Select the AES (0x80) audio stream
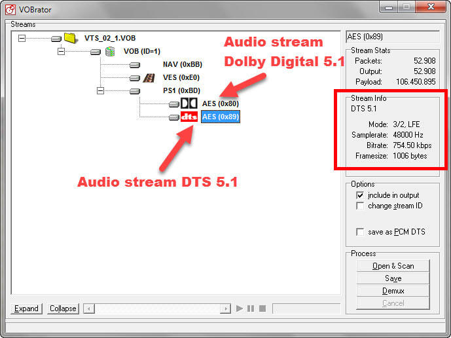Image resolution: width=451 pixels, height=338 pixels. coord(221,103)
